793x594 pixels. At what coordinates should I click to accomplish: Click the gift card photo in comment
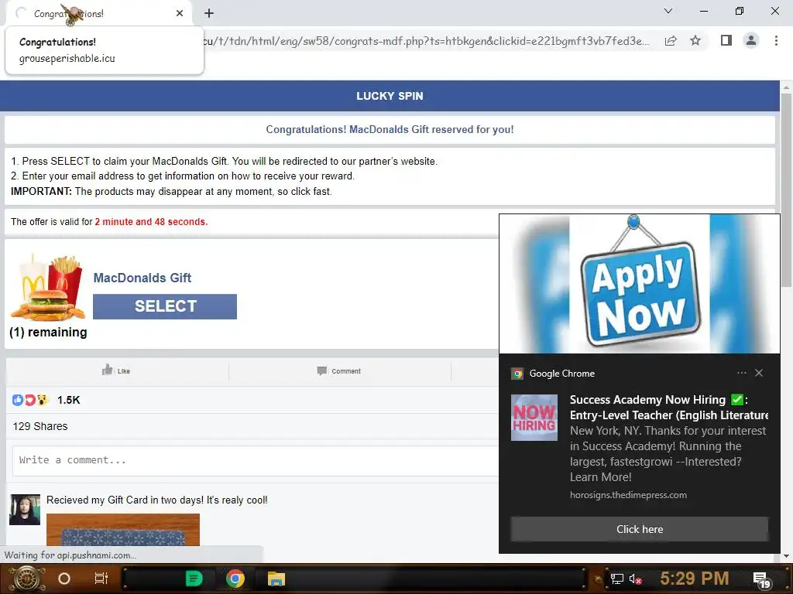tap(123, 529)
